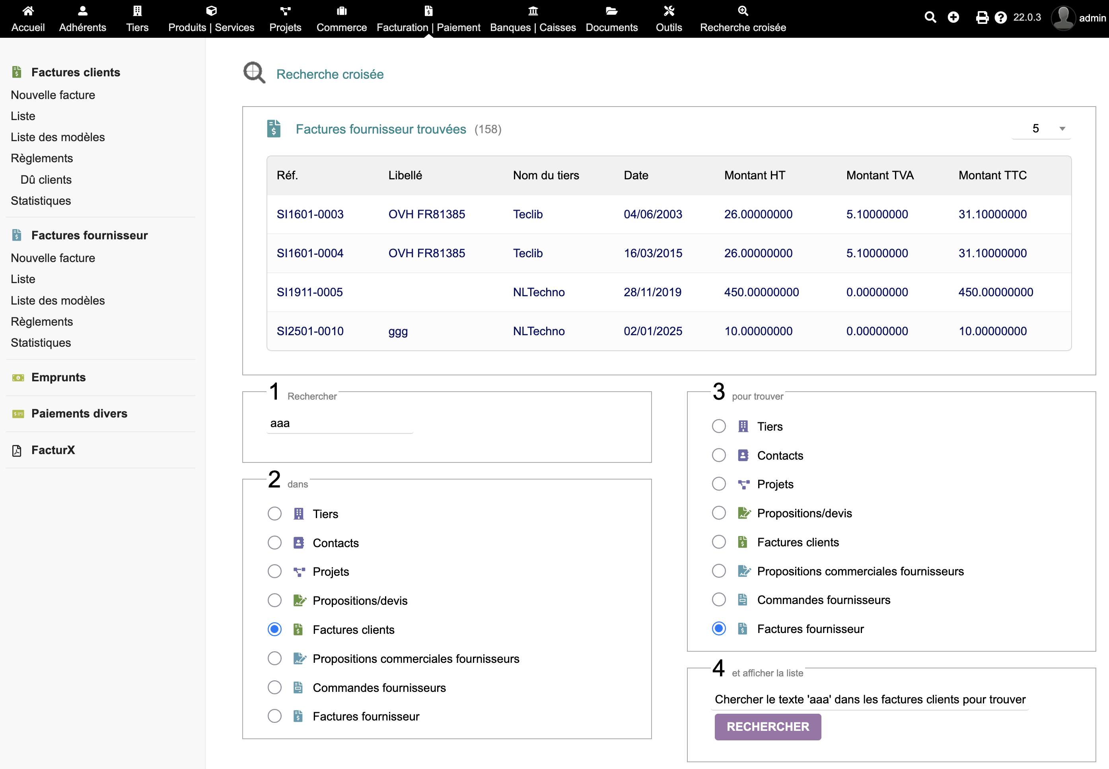The width and height of the screenshot is (1109, 769).
Task: Open Dû clients in sidebar
Action: tap(46, 180)
